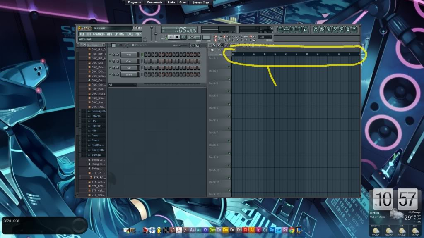Launch Adobe Premiere Pro from the dock

pyautogui.click(x=285, y=230)
